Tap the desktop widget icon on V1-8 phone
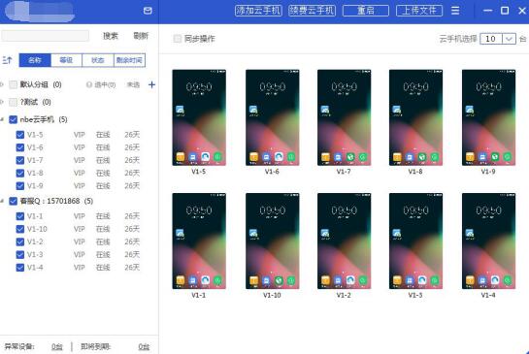The width and height of the screenshot is (529, 354). 396,110
